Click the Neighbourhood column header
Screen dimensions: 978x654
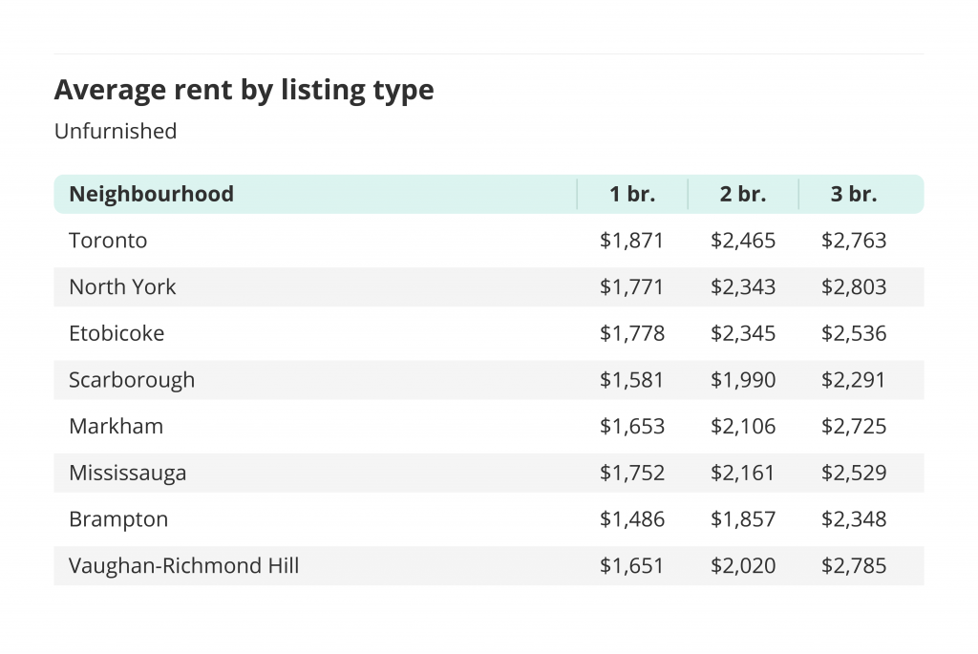(151, 194)
